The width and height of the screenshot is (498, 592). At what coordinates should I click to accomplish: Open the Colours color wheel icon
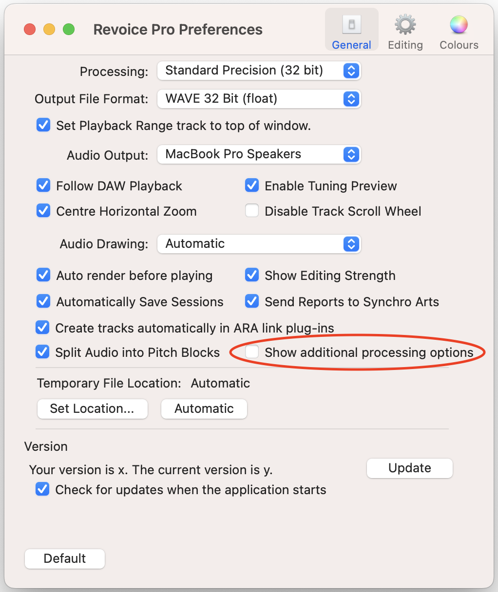pos(459,24)
